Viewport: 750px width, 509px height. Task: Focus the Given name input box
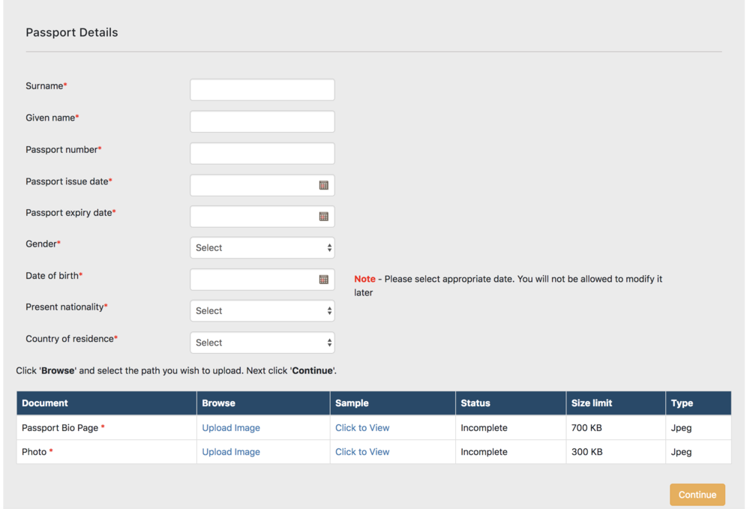262,121
